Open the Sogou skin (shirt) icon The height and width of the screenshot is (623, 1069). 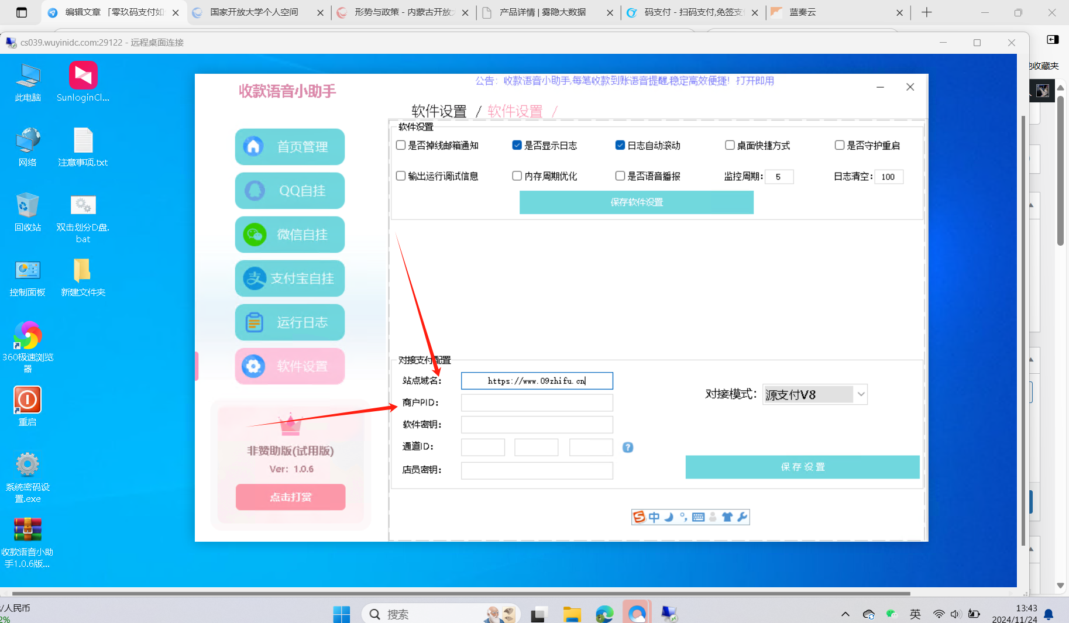point(727,517)
